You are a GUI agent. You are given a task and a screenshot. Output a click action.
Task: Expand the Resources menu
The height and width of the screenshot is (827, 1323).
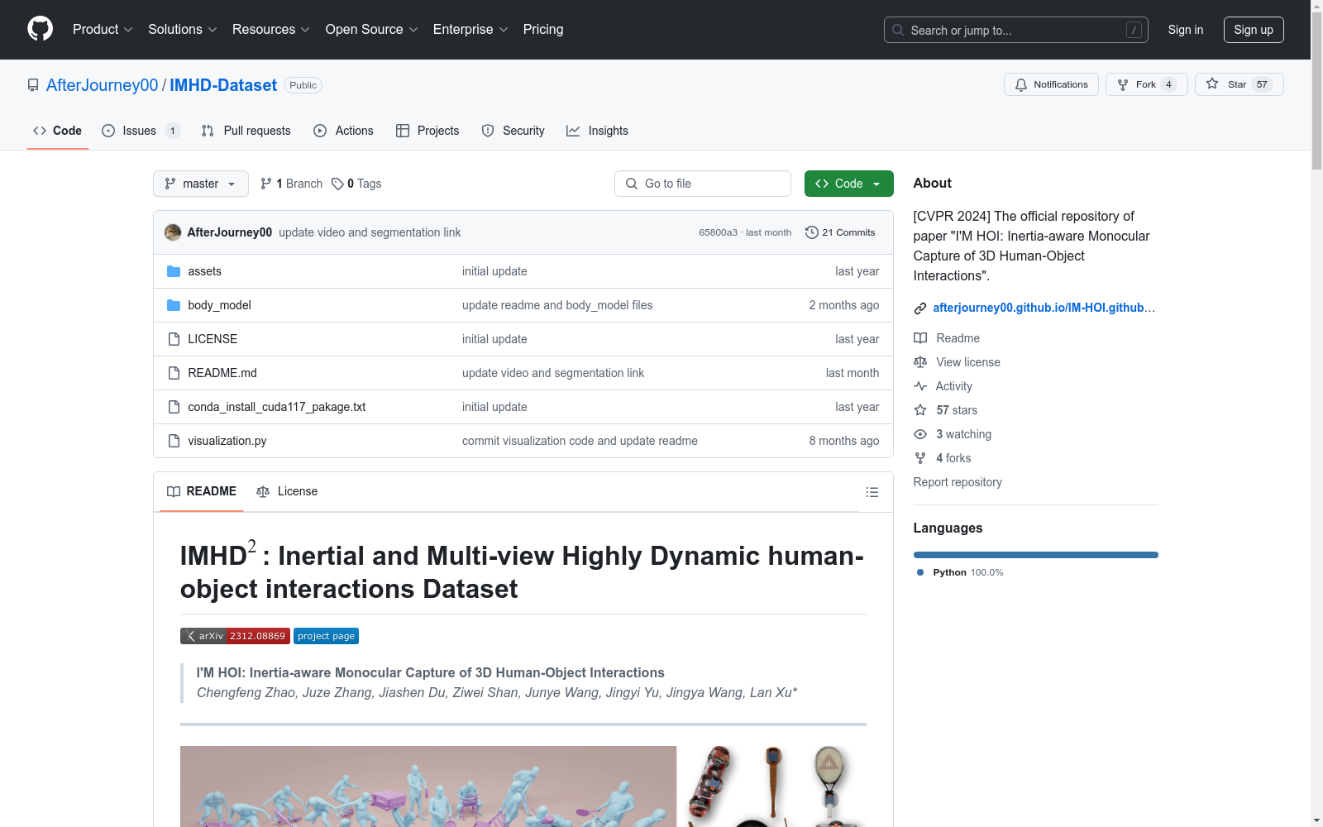271,29
